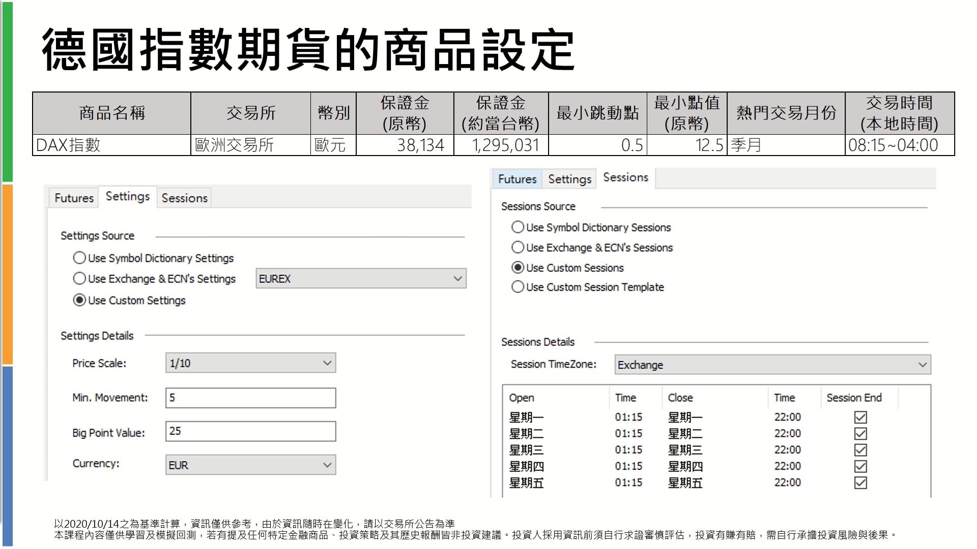This screenshot has height=549, width=977.
Task: Select Use Custom Session Template option
Action: (x=518, y=287)
